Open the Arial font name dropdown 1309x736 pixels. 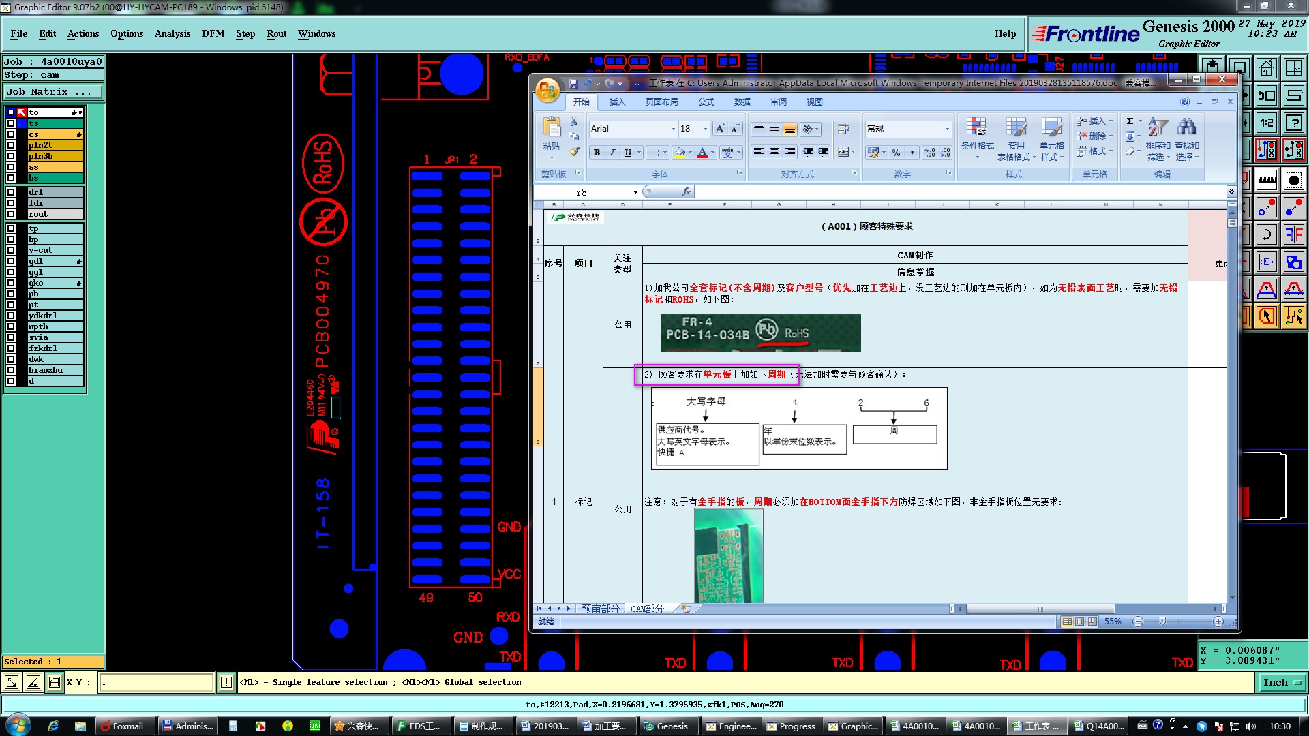(672, 129)
